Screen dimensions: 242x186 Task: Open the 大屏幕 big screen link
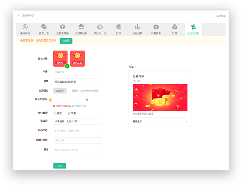[221, 16]
